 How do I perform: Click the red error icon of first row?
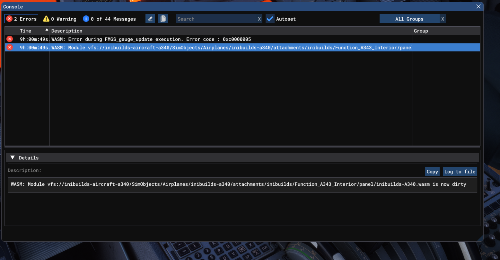[10, 39]
